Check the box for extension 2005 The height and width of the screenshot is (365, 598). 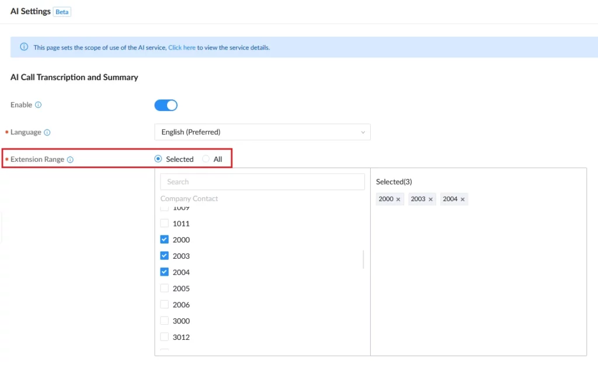pyautogui.click(x=164, y=288)
